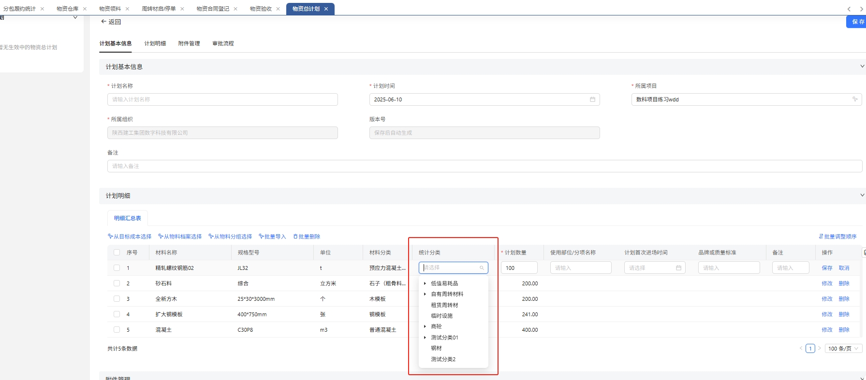Click the blue 保存 button at top right
Screen dimensions: 866x380
click(x=857, y=22)
